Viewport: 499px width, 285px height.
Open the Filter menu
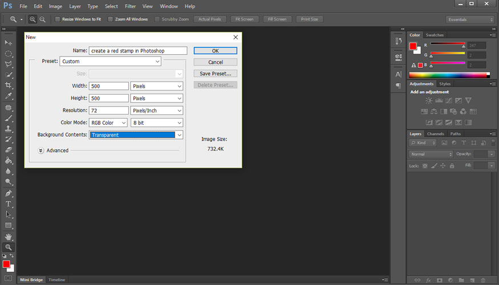pos(130,6)
